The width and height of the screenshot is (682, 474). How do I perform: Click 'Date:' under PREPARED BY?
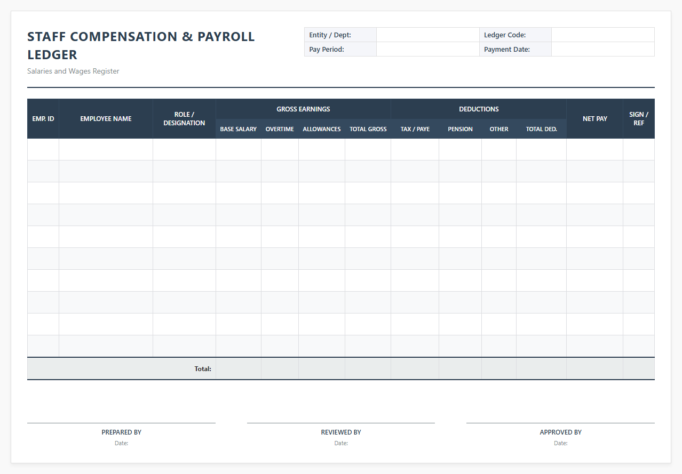tap(122, 443)
